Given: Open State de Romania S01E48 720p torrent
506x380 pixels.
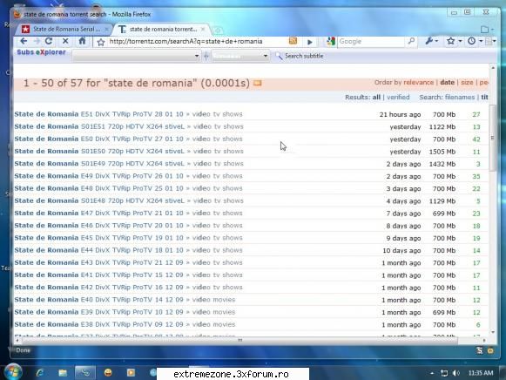Looking at the screenshot, I should pos(99,200).
